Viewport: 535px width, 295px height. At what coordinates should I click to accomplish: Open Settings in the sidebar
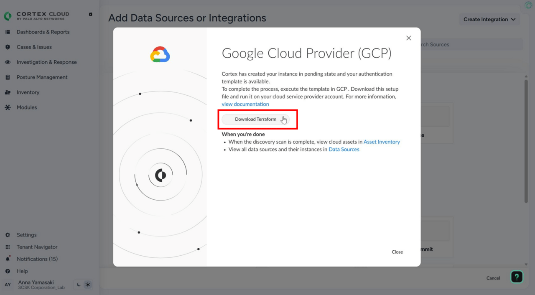27,235
